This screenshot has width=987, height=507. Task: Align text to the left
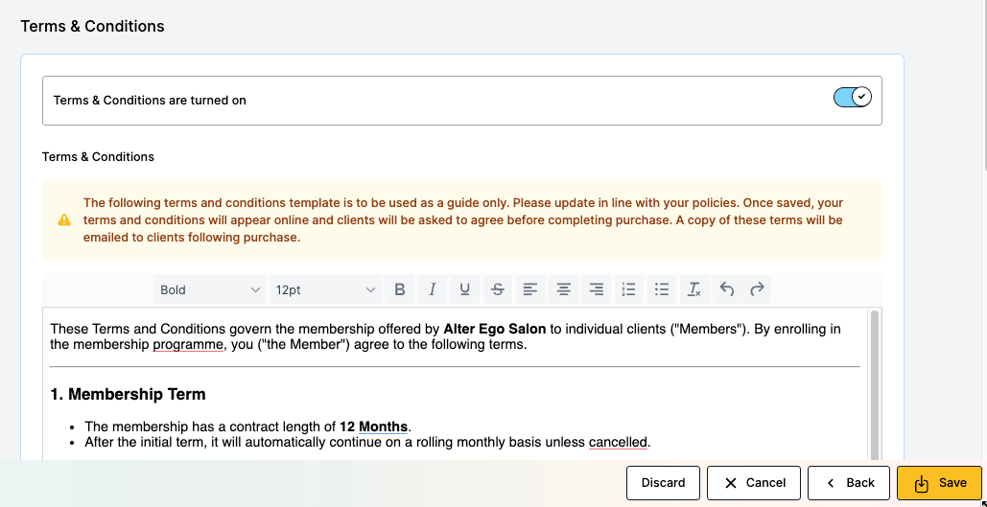coord(529,289)
